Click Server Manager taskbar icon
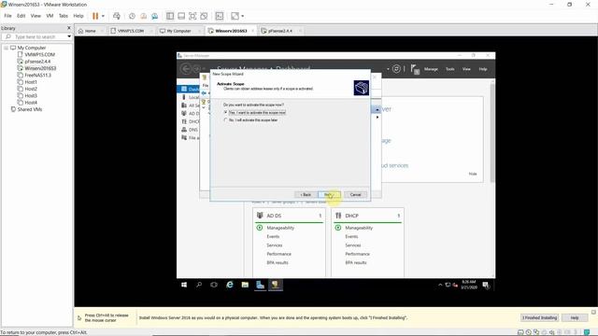598x336 pixels. click(260, 285)
